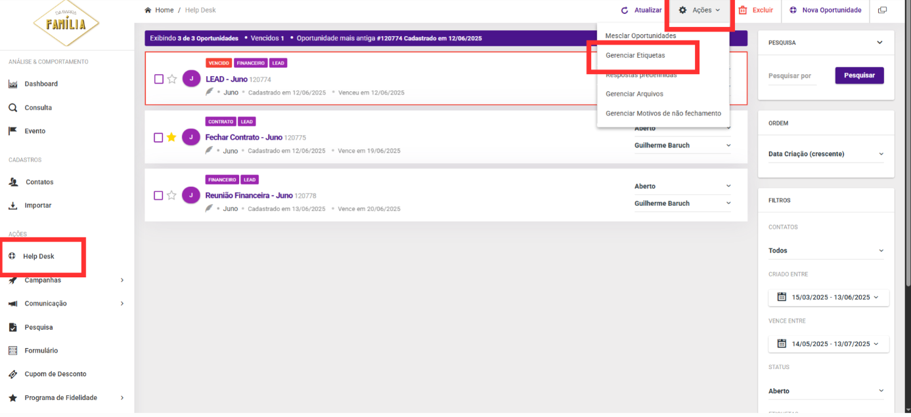The image size is (911, 417).
Task: Click the Pesquisar por input field
Action: coord(792,76)
